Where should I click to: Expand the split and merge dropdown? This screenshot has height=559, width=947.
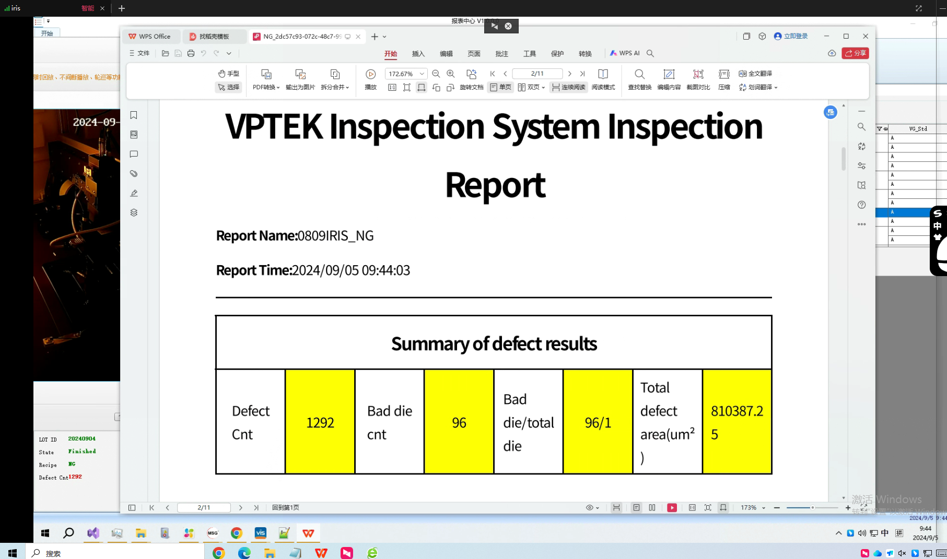[x=335, y=87]
